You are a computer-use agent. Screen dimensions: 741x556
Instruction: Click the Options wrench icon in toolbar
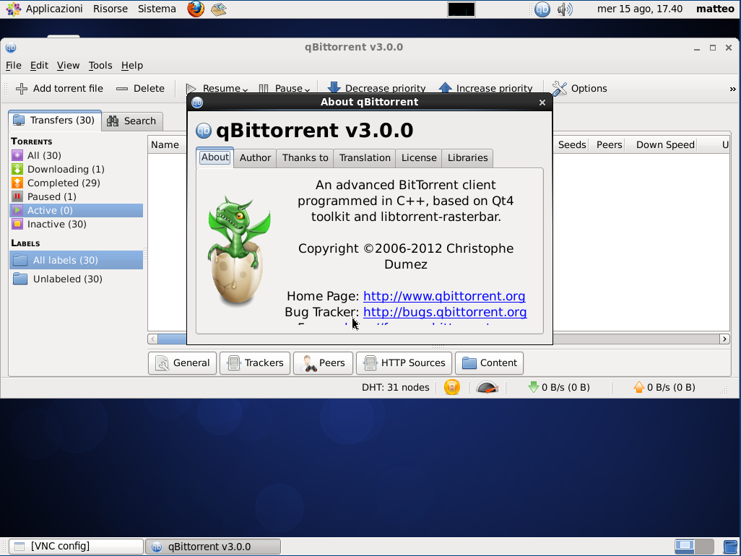(560, 89)
